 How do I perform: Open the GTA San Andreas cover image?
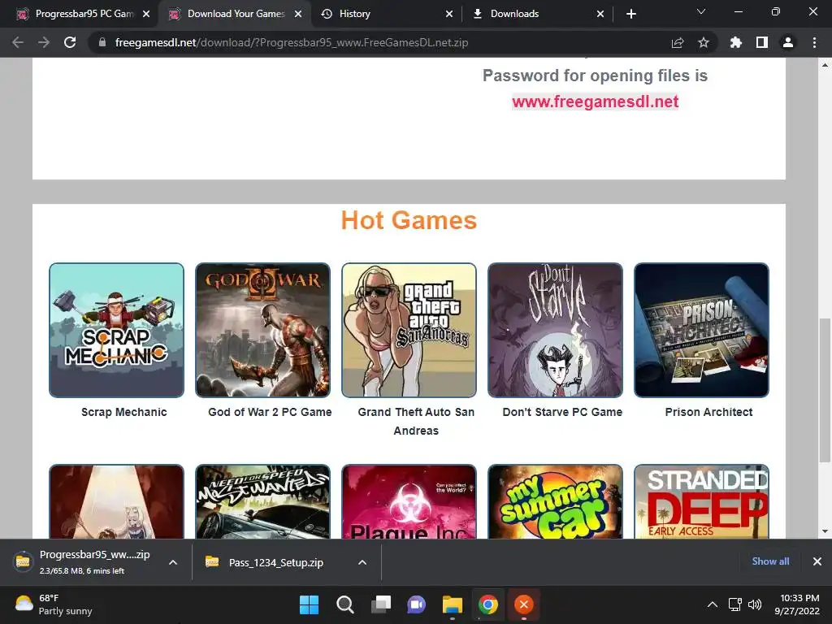[x=409, y=330]
